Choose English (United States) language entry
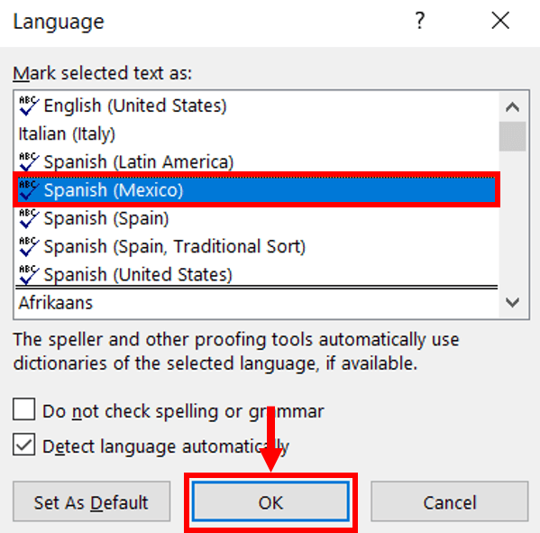The image size is (540, 533). click(256, 106)
